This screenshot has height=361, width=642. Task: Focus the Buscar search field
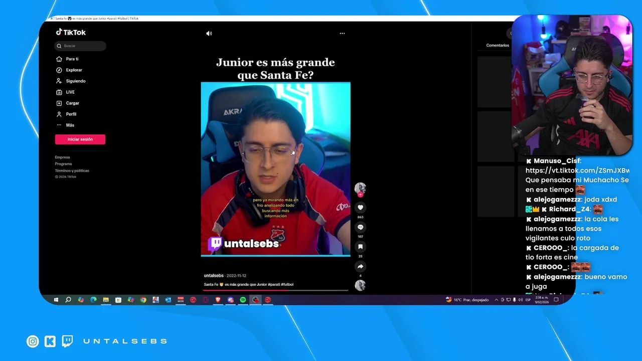click(x=80, y=46)
